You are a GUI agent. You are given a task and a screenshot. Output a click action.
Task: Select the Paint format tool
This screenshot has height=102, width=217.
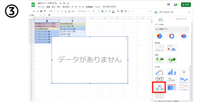click(45, 11)
